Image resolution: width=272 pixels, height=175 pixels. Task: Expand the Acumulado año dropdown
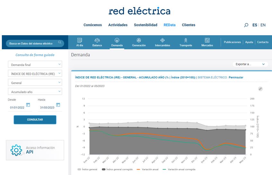pos(35,91)
